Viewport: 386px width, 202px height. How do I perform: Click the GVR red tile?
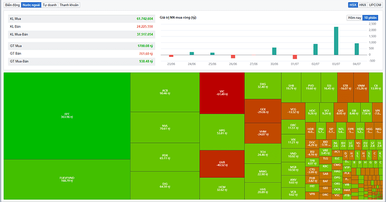222,163
